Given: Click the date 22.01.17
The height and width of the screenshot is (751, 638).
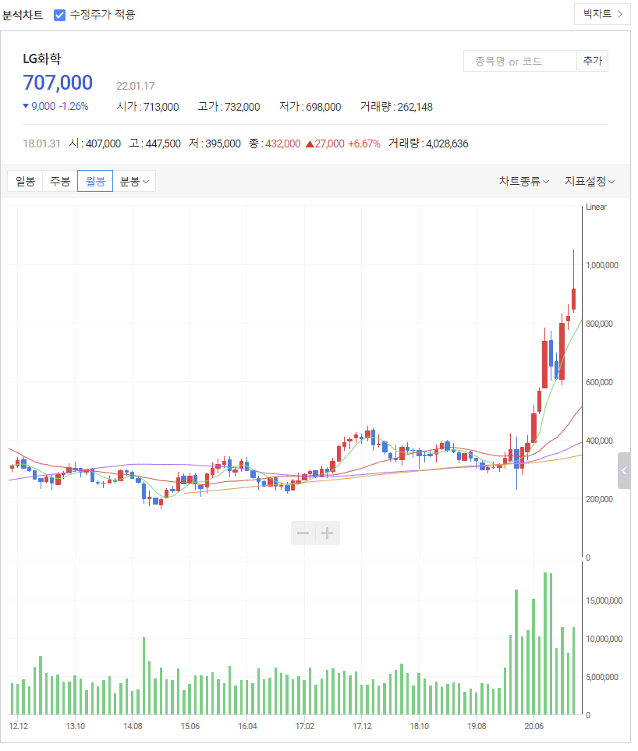Looking at the screenshot, I should pyautogui.click(x=136, y=87).
